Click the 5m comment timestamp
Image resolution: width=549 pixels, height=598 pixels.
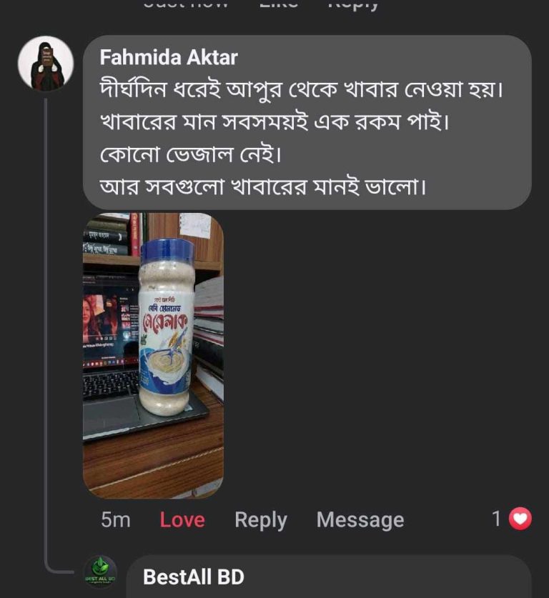coord(116,519)
